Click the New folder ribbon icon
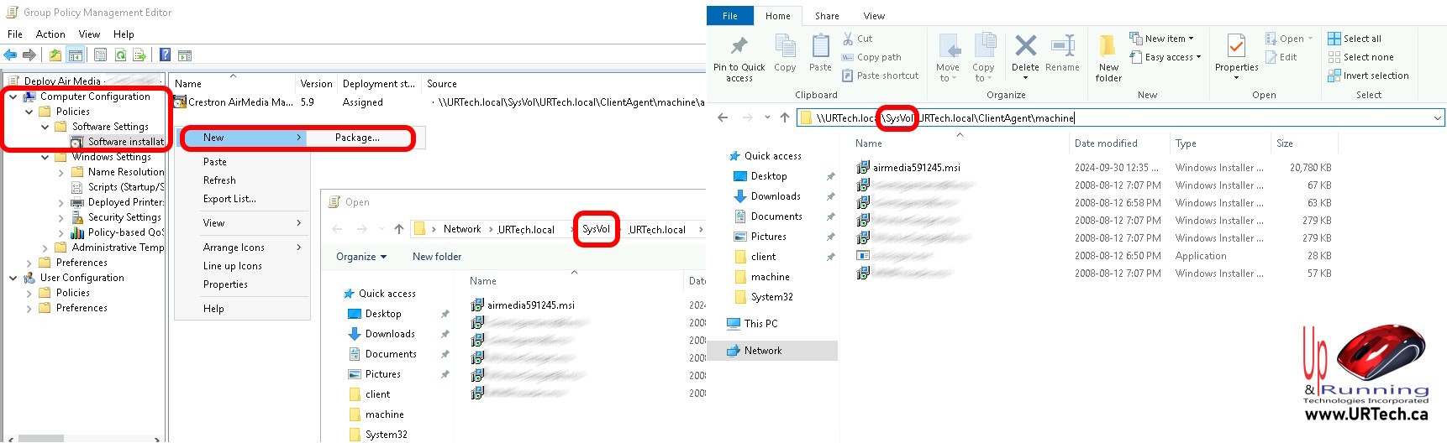The image size is (1447, 443). click(1108, 47)
